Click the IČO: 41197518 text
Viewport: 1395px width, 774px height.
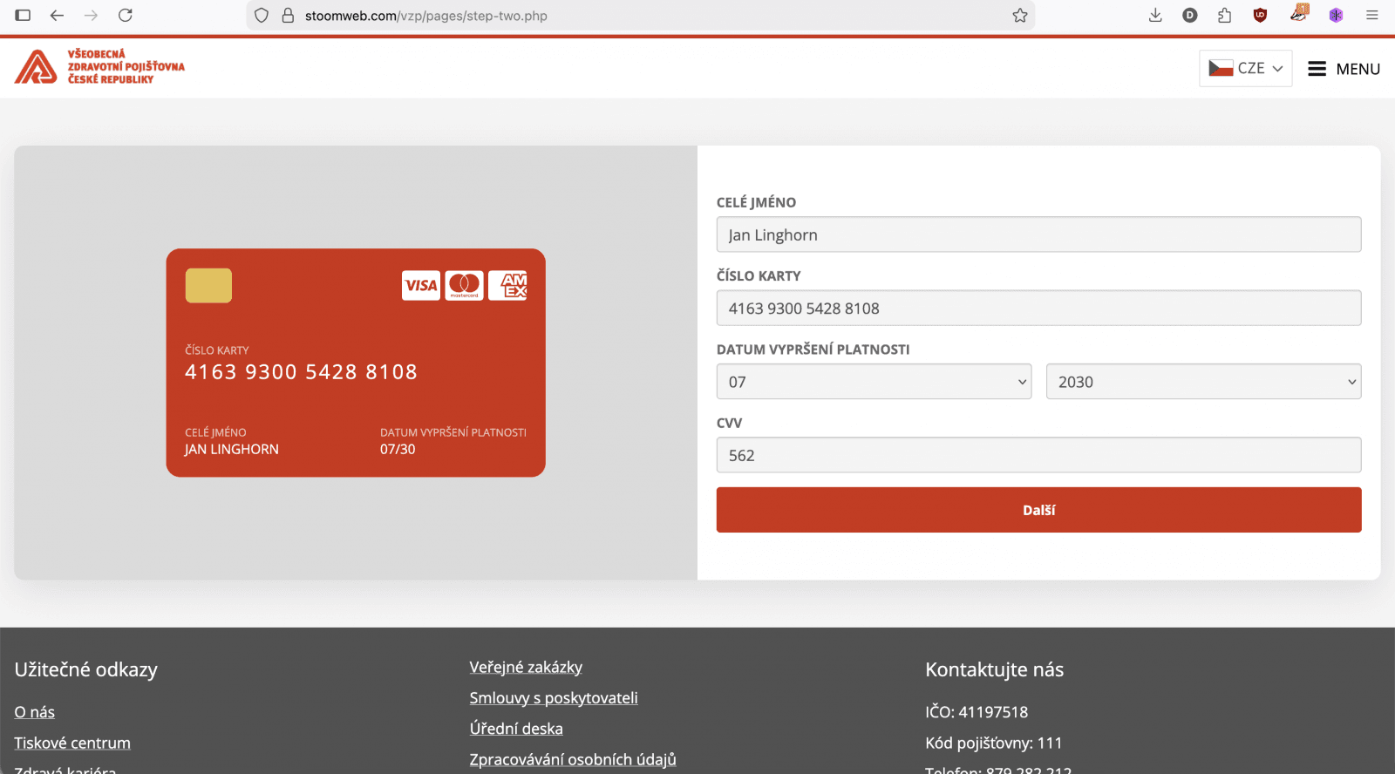[x=976, y=712]
